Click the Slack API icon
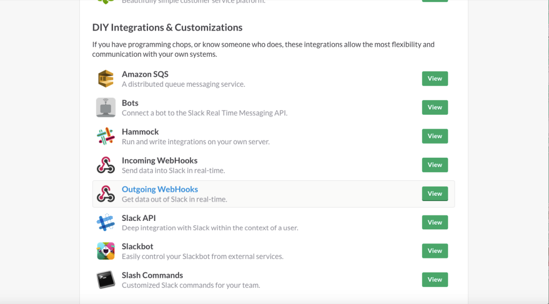The image size is (549, 304). coord(106,223)
